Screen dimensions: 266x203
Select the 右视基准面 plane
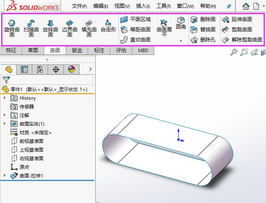[x=27, y=159]
